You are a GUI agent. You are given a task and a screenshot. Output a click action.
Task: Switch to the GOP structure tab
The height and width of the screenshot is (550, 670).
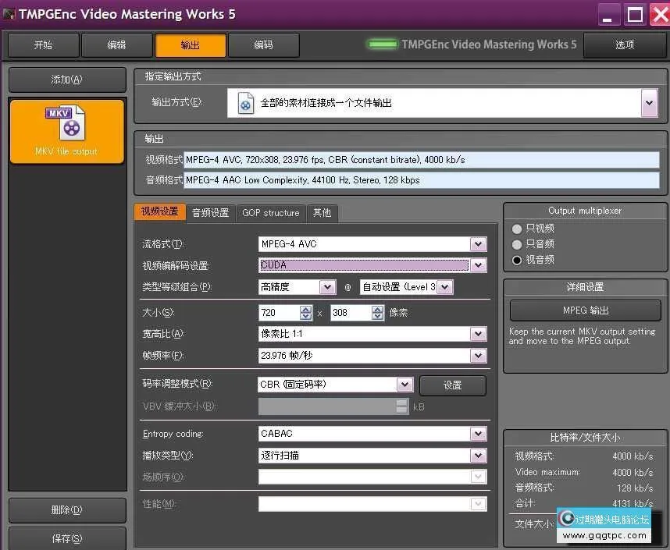click(x=270, y=212)
